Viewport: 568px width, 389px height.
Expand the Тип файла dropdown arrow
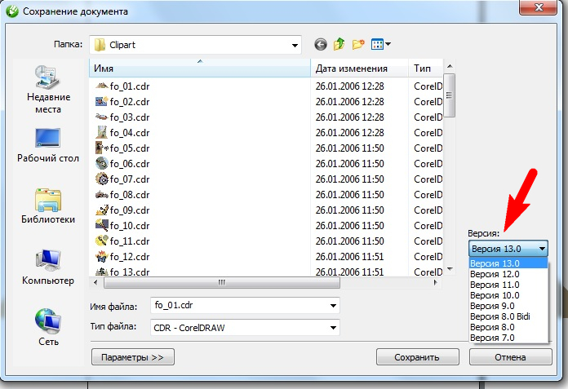[333, 328]
